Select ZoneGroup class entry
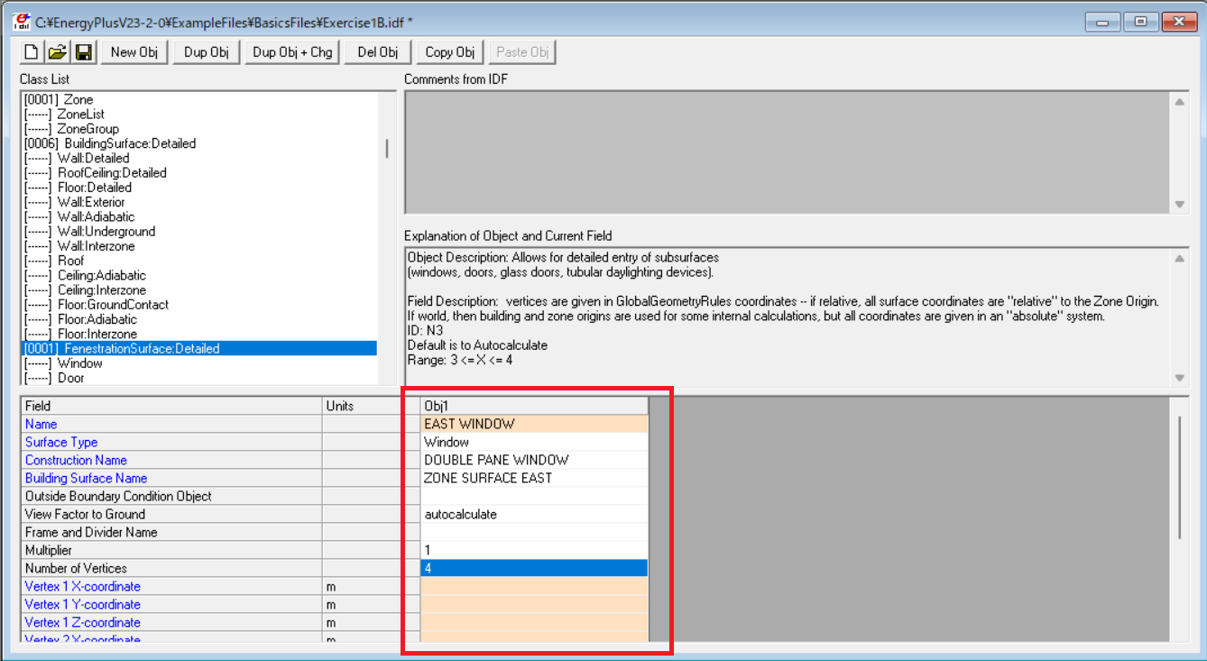This screenshot has width=1207, height=661. [x=199, y=128]
